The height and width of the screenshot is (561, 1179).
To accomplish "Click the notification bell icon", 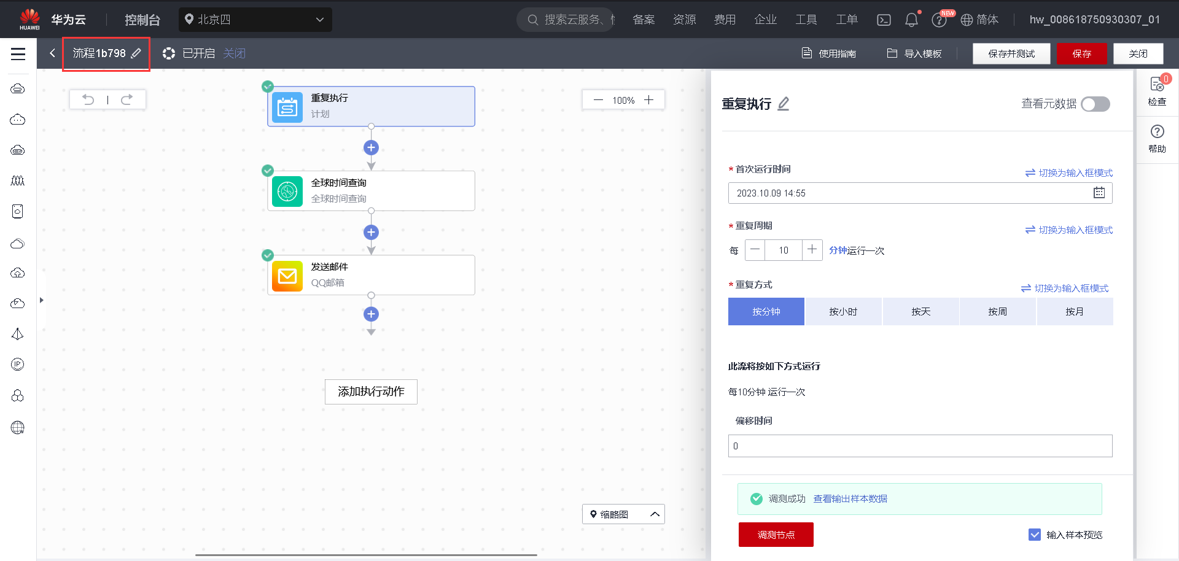I will tap(911, 19).
